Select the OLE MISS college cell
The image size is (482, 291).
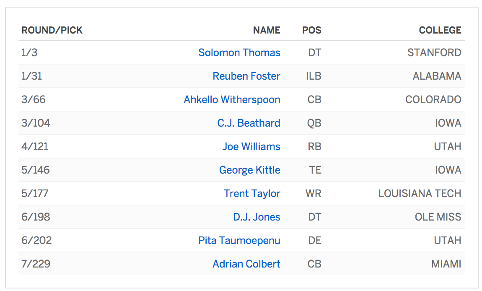(x=438, y=217)
